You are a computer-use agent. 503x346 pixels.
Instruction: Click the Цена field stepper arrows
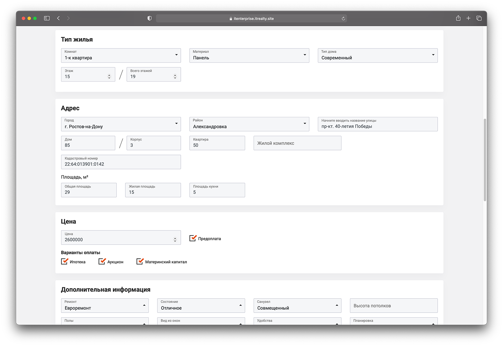click(x=175, y=240)
